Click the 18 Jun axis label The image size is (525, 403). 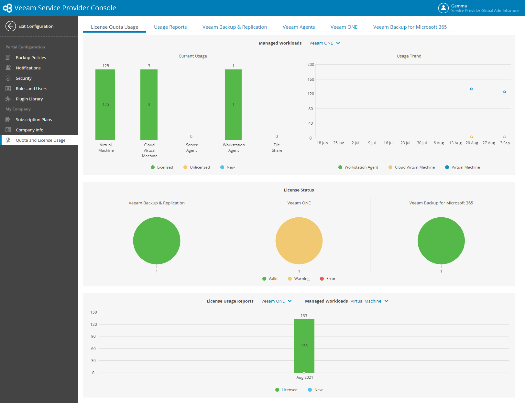[x=322, y=143]
